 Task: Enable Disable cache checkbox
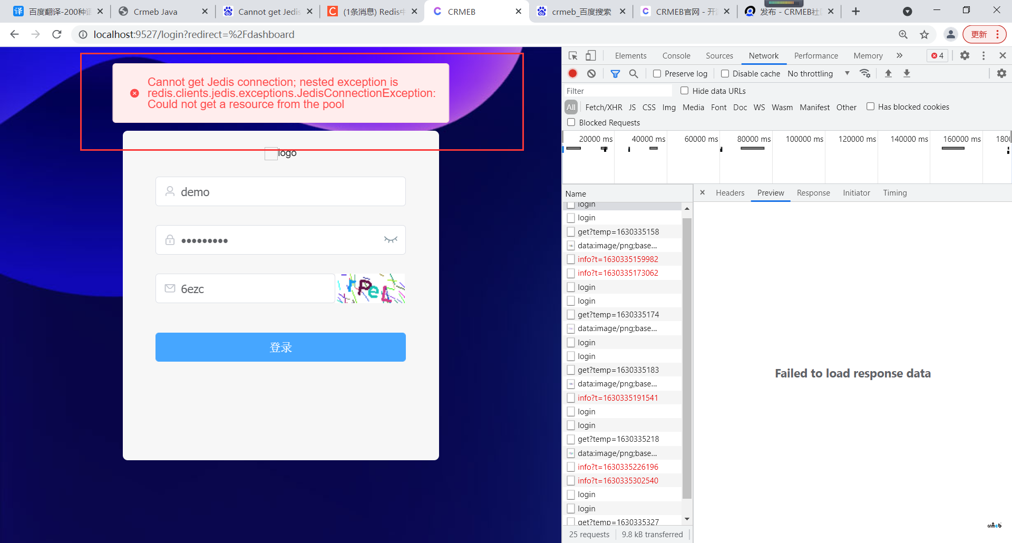(725, 74)
